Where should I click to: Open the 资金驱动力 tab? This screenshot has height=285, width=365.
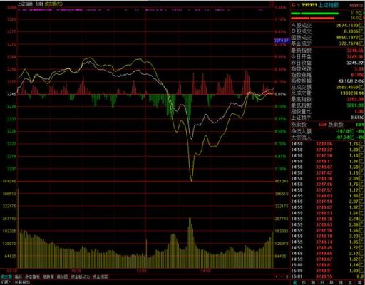pos(81,277)
